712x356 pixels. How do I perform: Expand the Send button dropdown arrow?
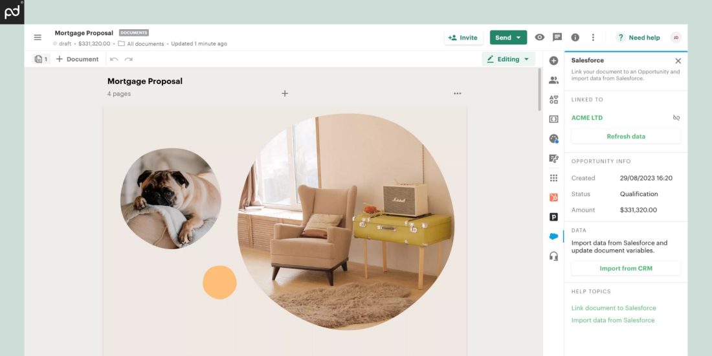tap(518, 38)
